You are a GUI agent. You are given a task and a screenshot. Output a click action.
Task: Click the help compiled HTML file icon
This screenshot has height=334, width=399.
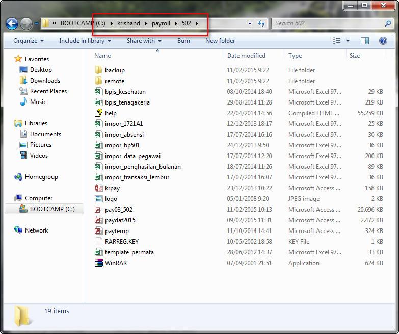click(x=99, y=113)
